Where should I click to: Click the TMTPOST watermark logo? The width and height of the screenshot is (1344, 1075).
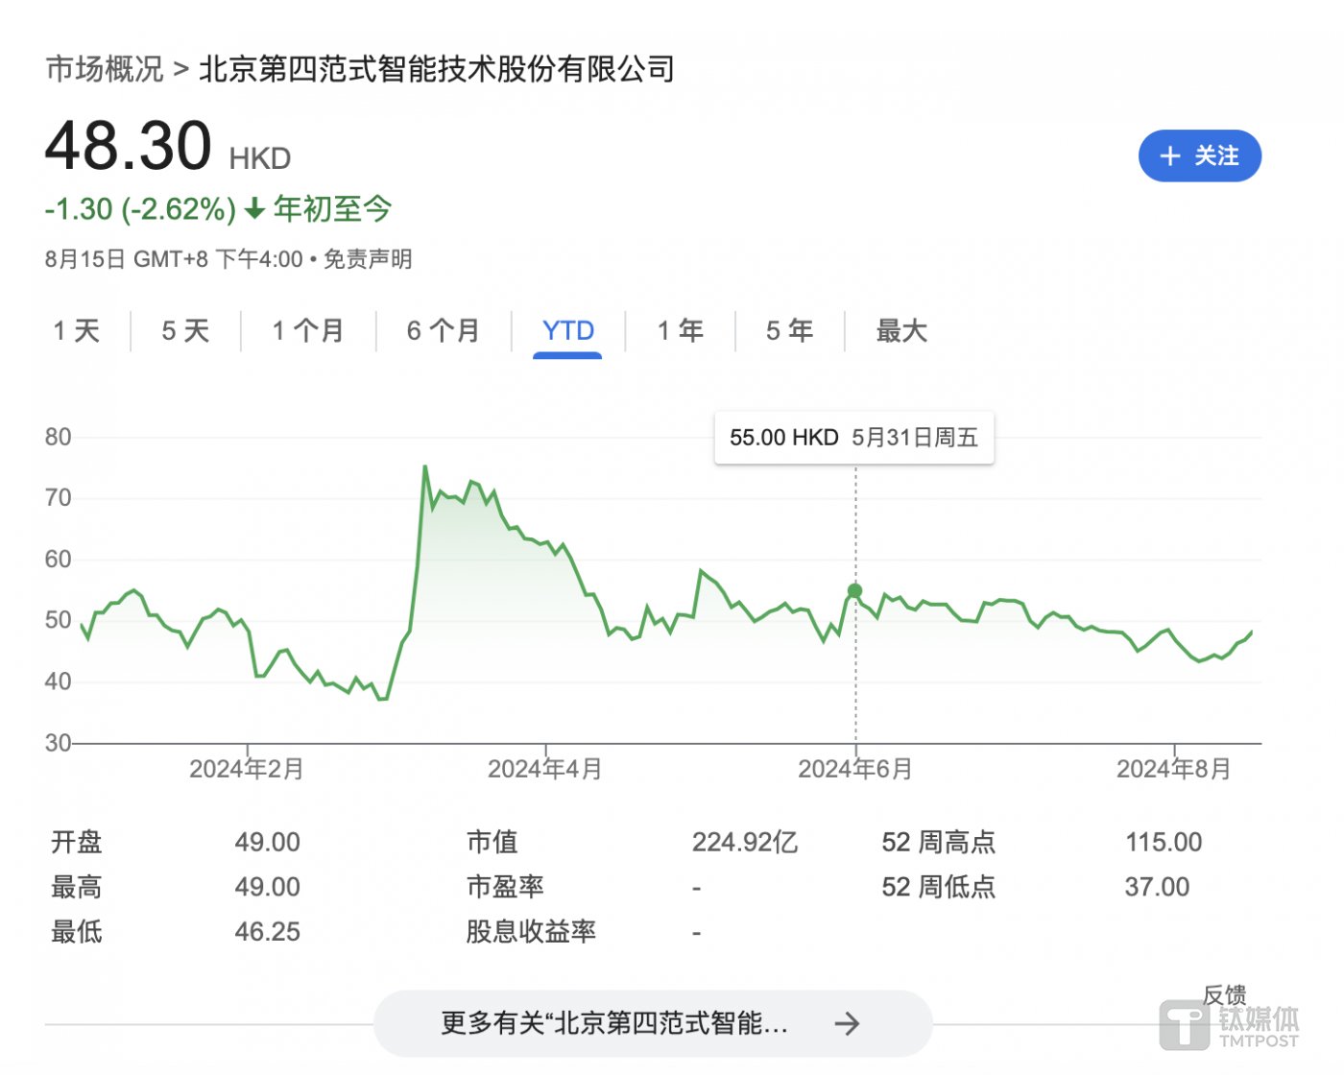pyautogui.click(x=1229, y=1026)
